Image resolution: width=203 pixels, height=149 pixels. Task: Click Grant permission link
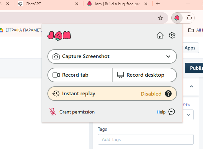point(77,112)
